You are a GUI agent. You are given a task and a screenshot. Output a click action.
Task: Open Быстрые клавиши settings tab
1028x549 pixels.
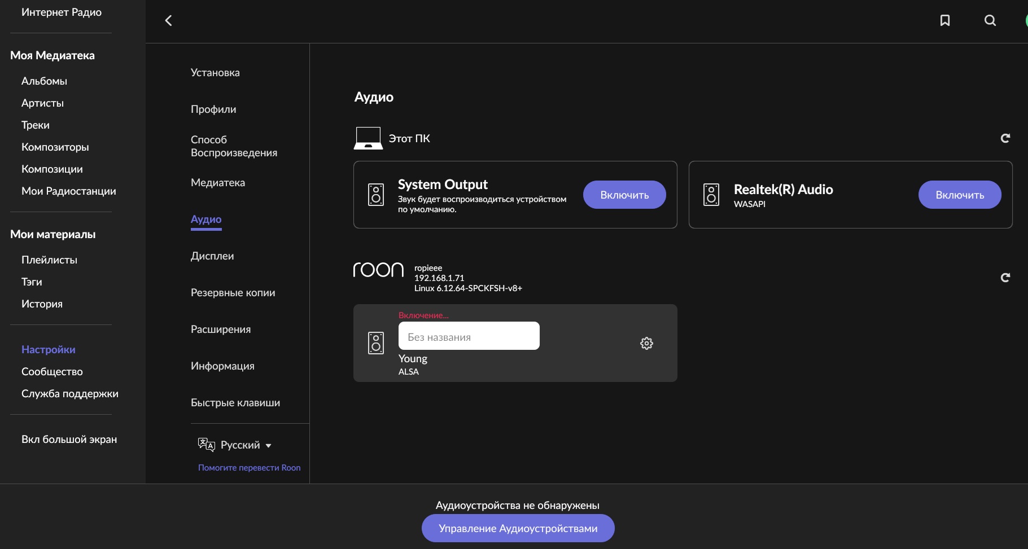point(235,403)
